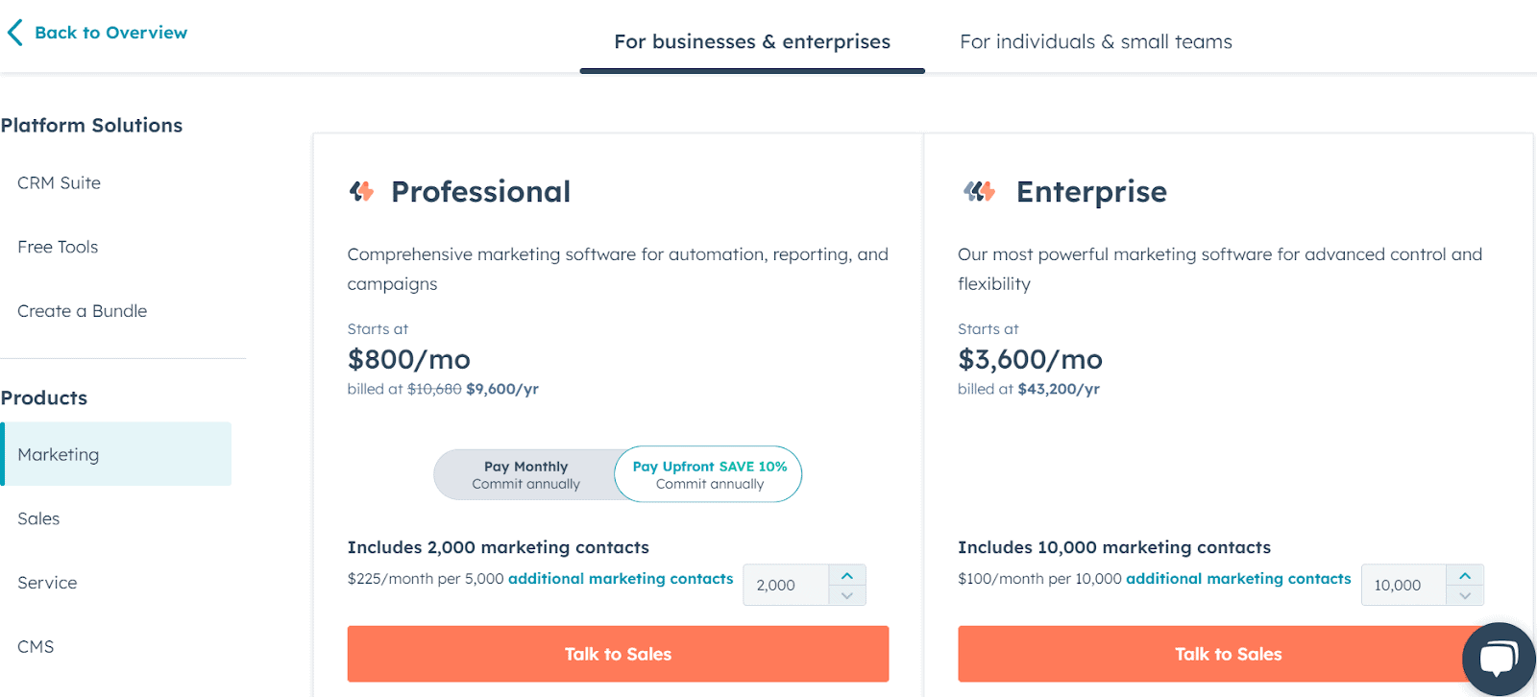Select Pay Upfront SAVE 10% option
This screenshot has width=1537, height=697.
[x=709, y=474]
